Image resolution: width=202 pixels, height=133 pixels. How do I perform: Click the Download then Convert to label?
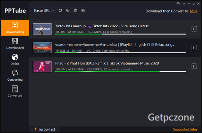[167, 11]
